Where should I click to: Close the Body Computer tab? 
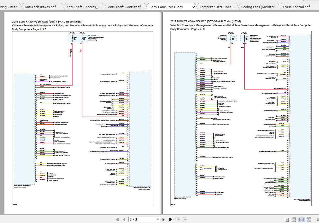[x=193, y=7]
